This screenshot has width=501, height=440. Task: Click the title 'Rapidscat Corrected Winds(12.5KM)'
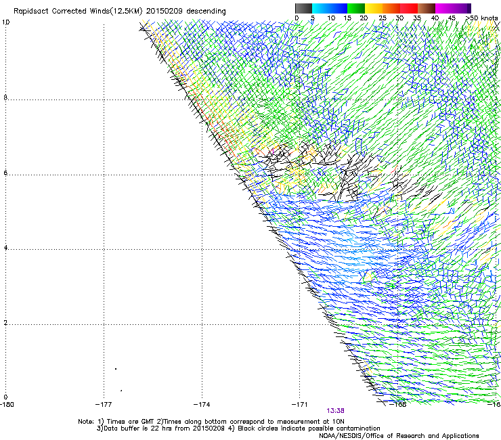[78, 12]
